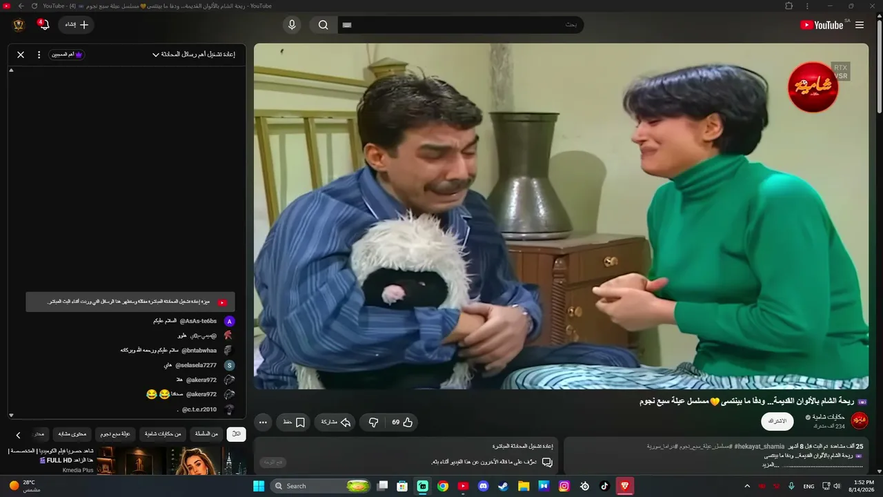This screenshot has width=883, height=497.
Task: Show more filter chips arrow
Action: coord(19,435)
